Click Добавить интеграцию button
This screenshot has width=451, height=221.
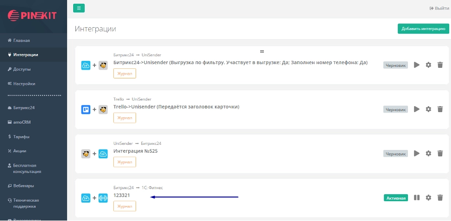tap(423, 29)
